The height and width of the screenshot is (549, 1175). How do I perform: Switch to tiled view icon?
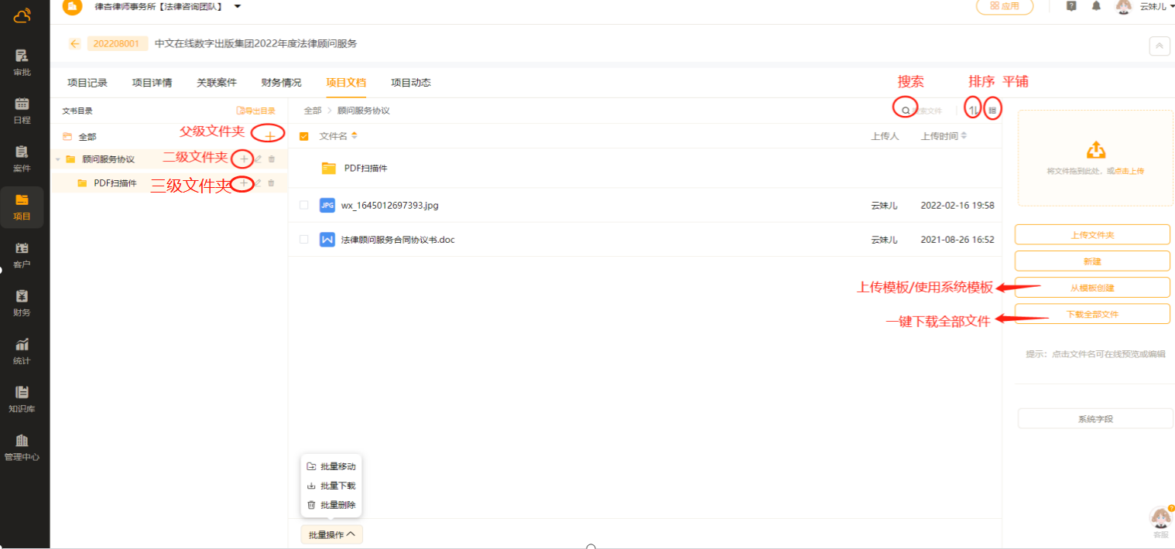992,111
